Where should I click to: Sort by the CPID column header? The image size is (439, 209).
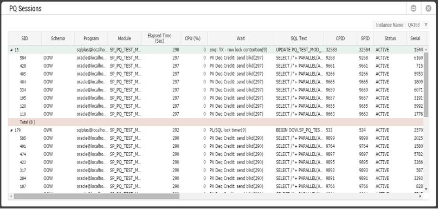click(x=340, y=38)
